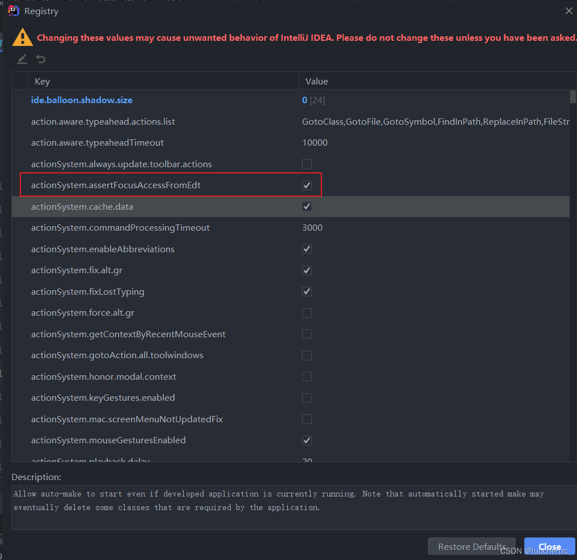
Task: Click the edit pencil icon
Action: click(x=22, y=59)
